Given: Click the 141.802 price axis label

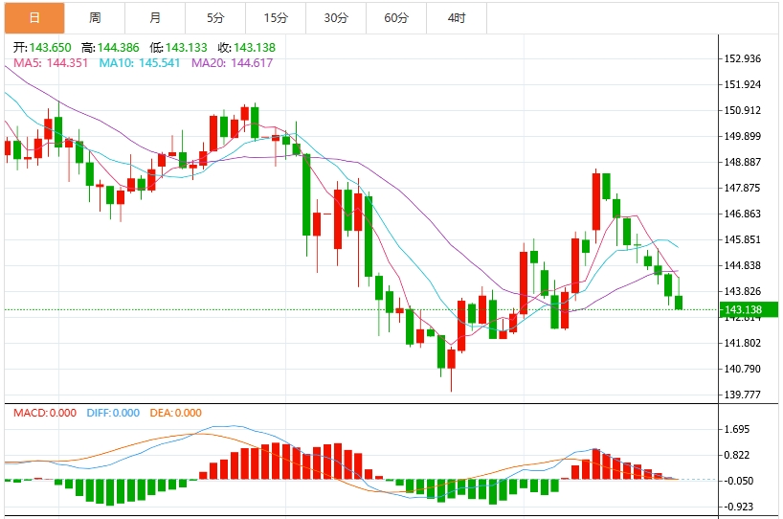Looking at the screenshot, I should [743, 343].
